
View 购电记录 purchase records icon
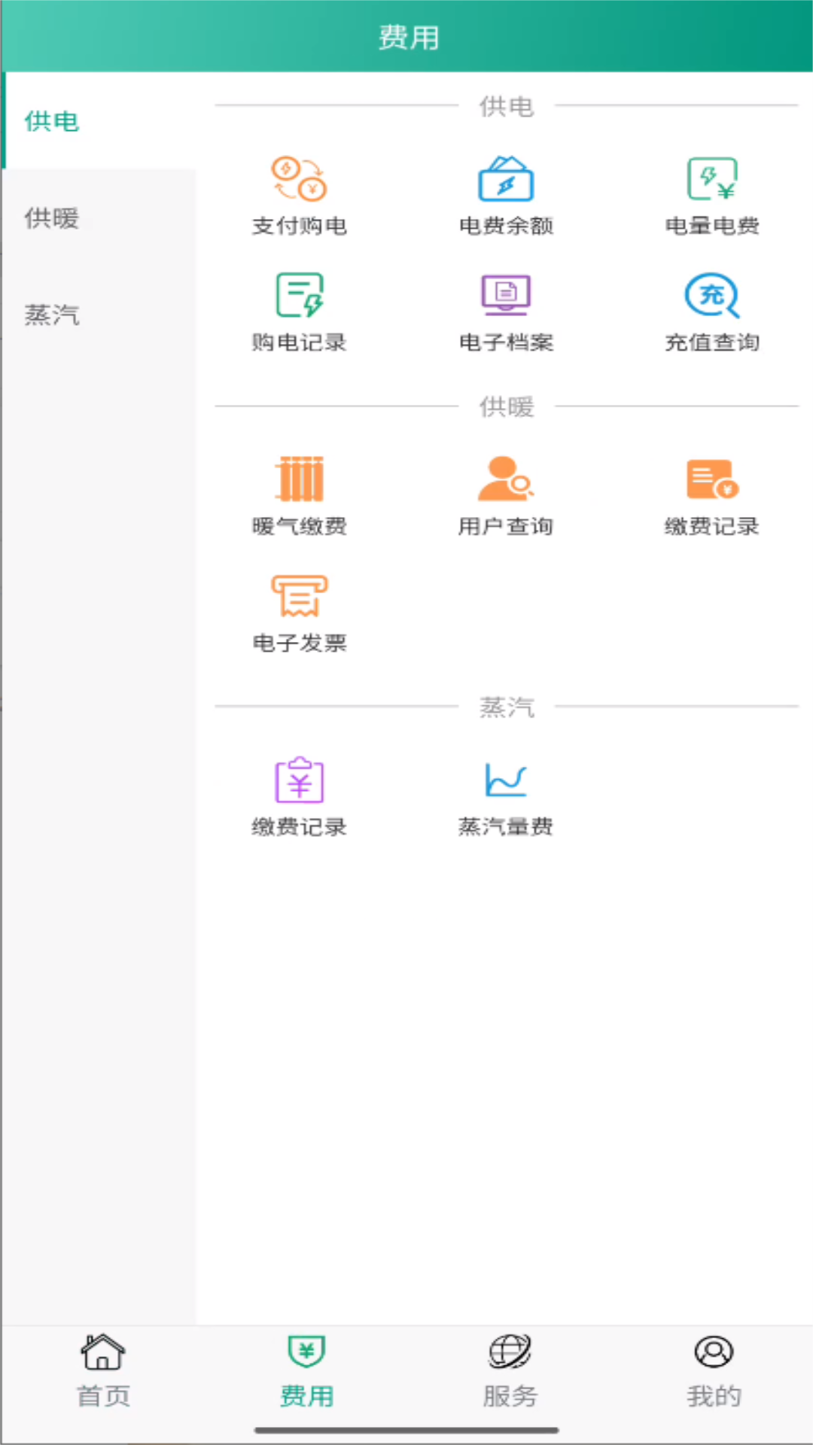point(299,296)
